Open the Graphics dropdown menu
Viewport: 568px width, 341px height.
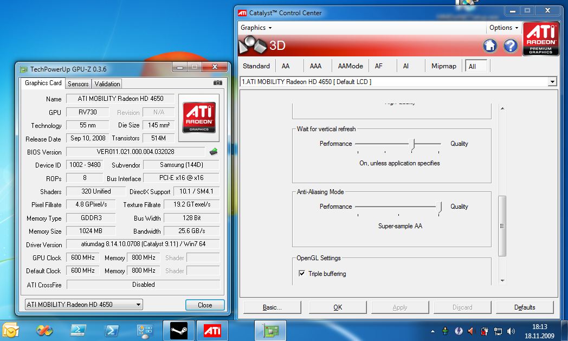[256, 28]
